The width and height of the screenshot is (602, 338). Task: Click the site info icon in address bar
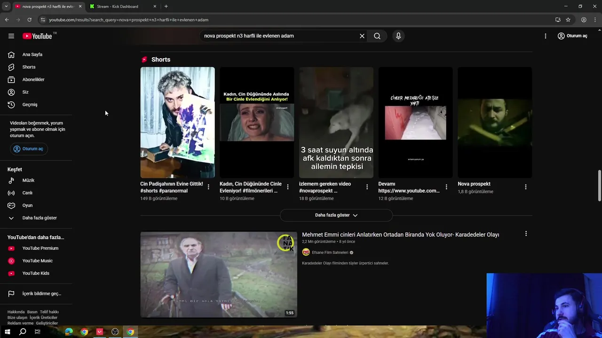(x=43, y=20)
